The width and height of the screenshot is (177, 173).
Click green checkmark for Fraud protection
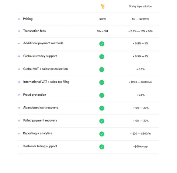click(x=102, y=95)
